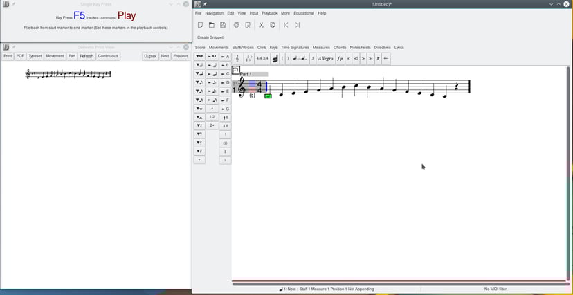
Task: Click the vertical scrollbar of score area
Action: pyautogui.click(x=568, y=173)
